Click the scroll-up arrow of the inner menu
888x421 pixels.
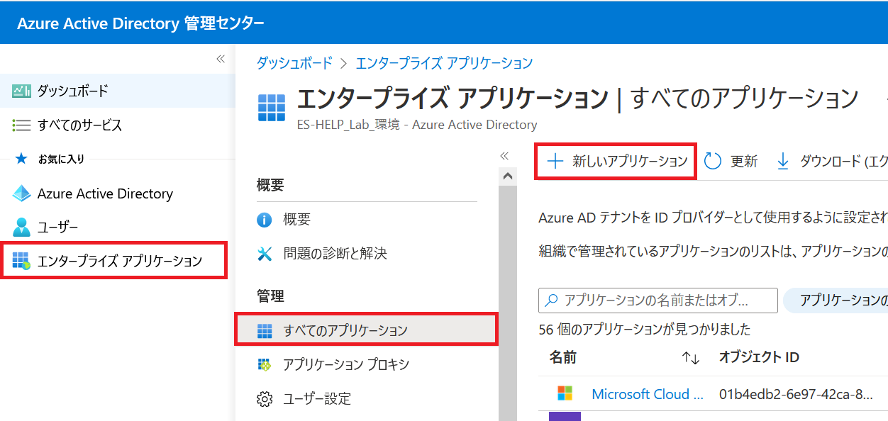508,176
